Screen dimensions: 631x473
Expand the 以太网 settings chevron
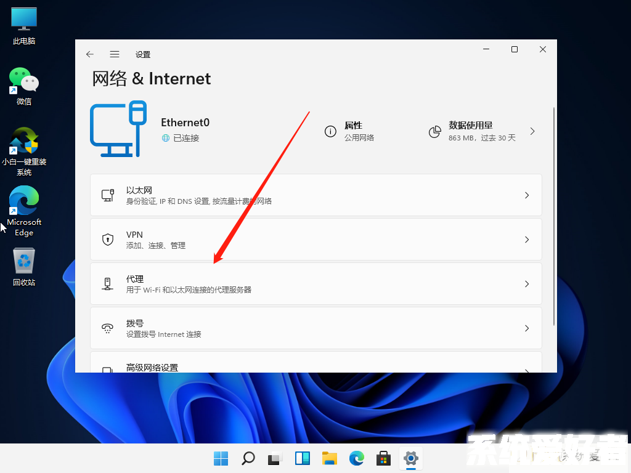pos(526,195)
